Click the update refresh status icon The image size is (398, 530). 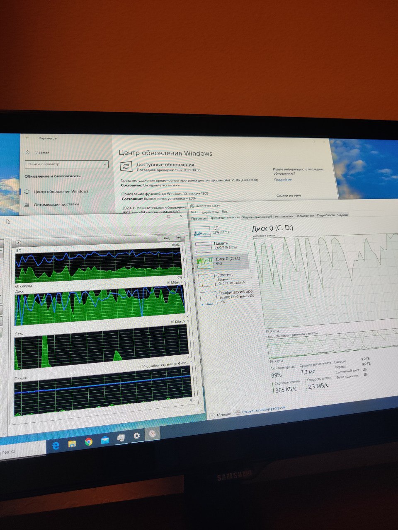(126, 167)
